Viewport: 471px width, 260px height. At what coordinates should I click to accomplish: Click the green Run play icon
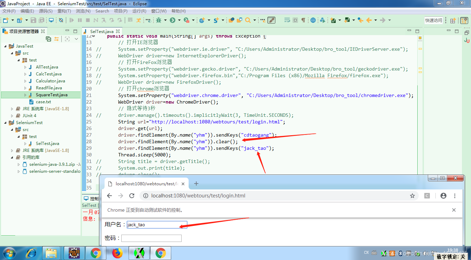pos(173,20)
